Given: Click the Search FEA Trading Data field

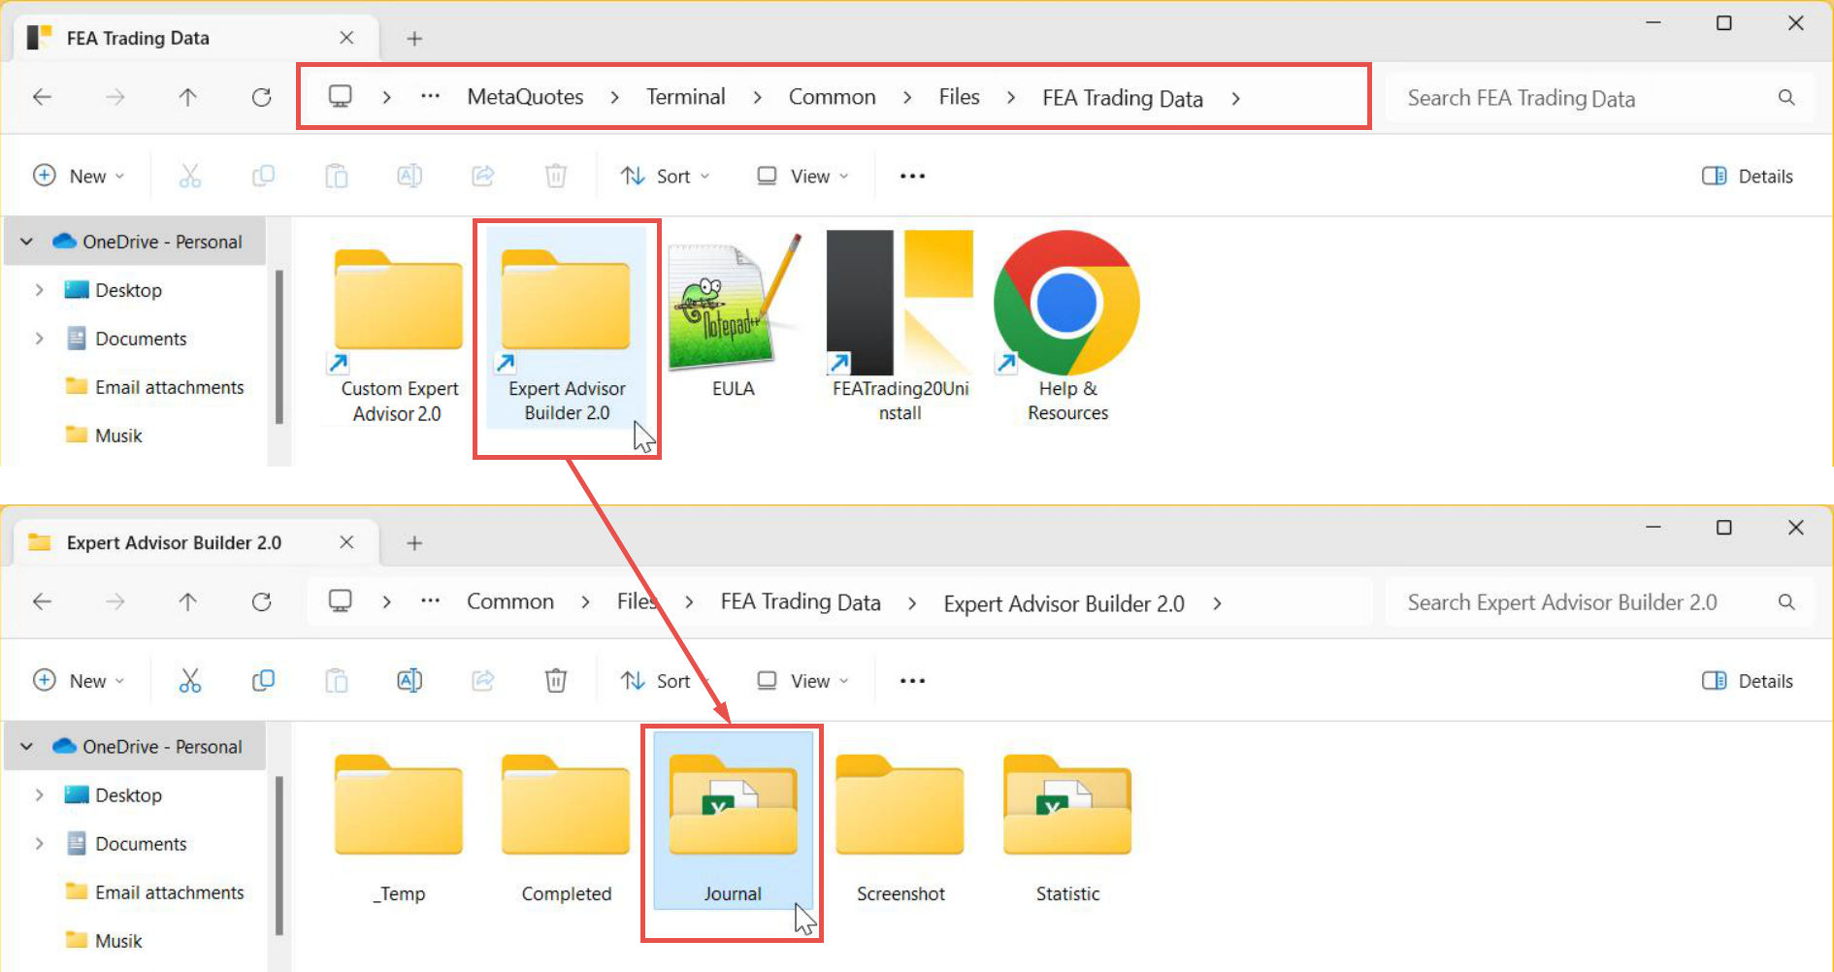Looking at the screenshot, I should [1599, 98].
